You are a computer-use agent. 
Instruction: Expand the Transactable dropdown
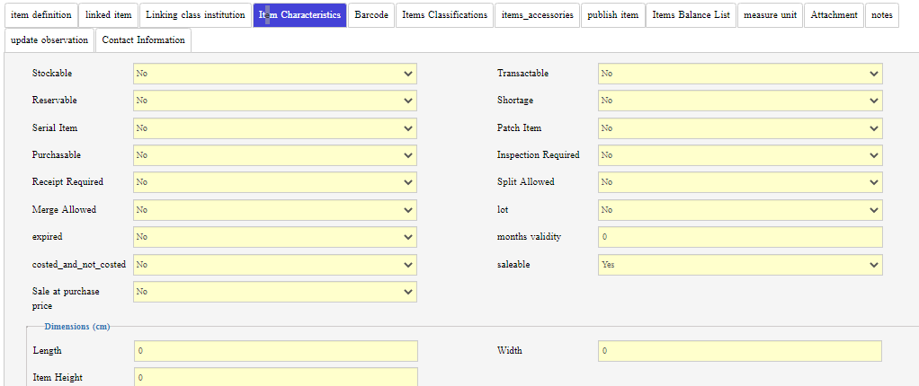(739, 74)
